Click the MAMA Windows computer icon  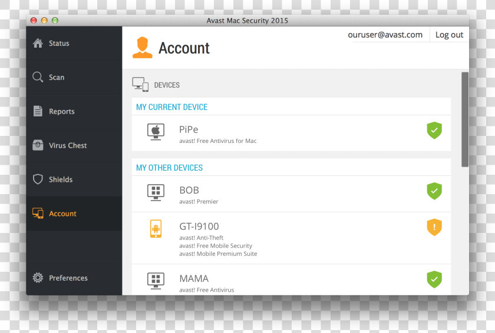[156, 281]
